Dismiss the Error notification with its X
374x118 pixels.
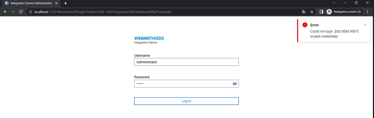click(x=365, y=25)
